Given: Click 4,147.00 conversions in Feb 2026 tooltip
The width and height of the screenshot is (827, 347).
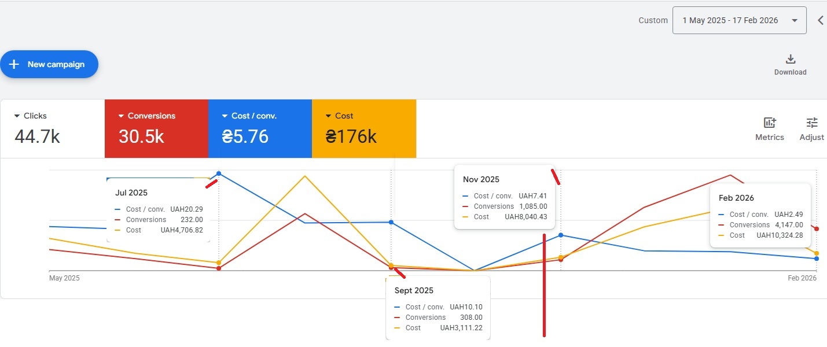Looking at the screenshot, I should point(789,225).
